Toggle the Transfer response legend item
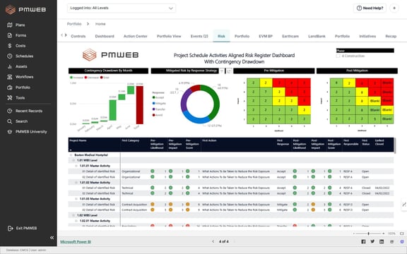The width and height of the screenshot is (407, 254). pos(159,109)
